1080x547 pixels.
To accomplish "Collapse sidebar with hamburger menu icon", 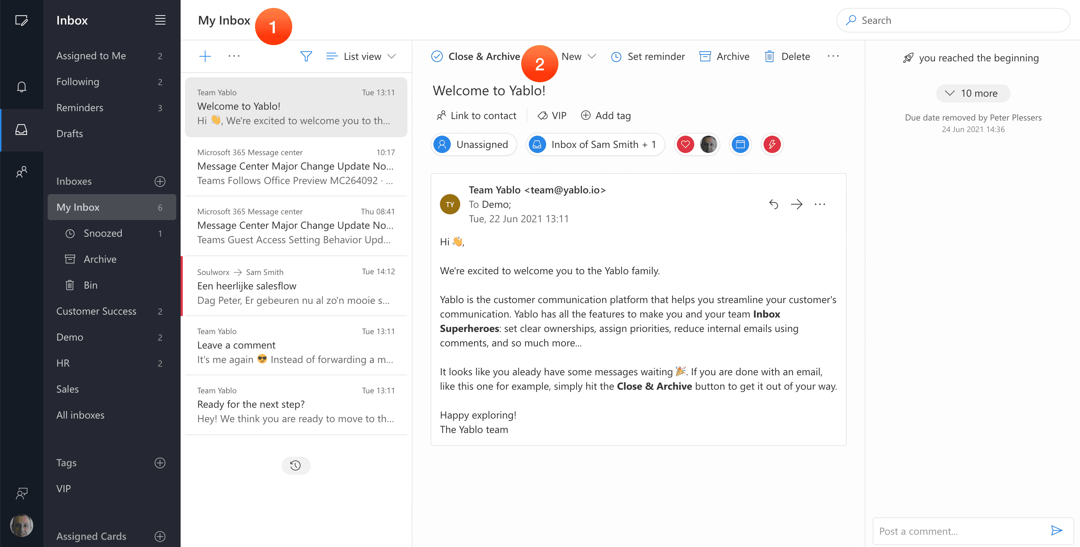I will 160,20.
